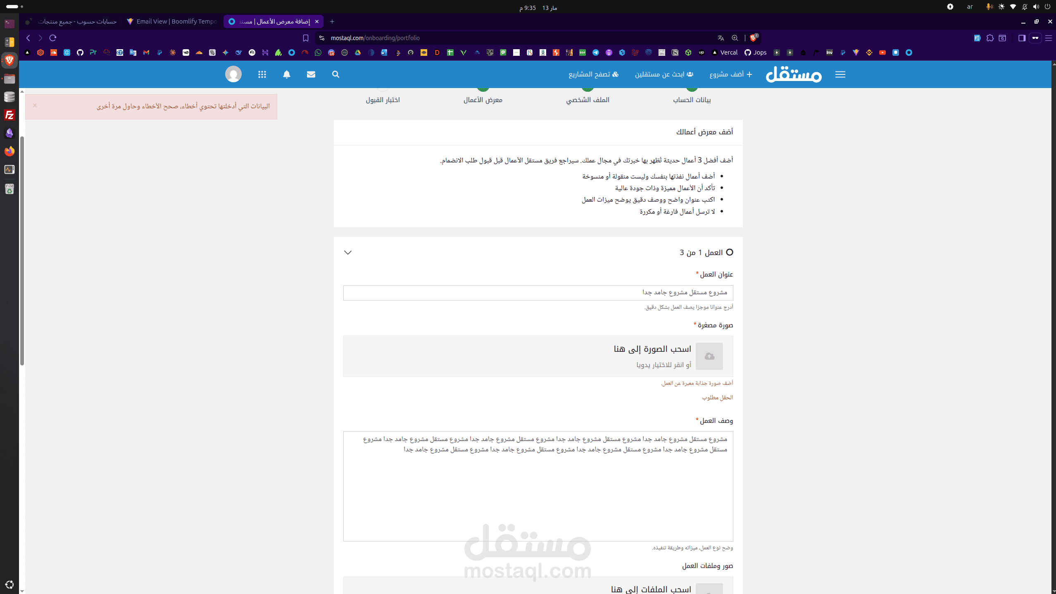Open the messages envelope icon in Mostaql header
This screenshot has width=1056, height=594.
[311, 74]
